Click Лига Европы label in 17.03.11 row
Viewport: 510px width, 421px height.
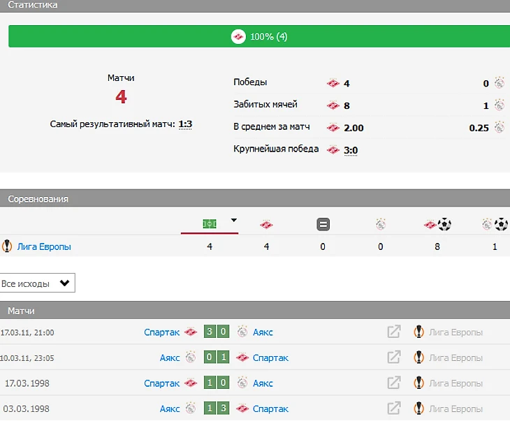click(456, 332)
